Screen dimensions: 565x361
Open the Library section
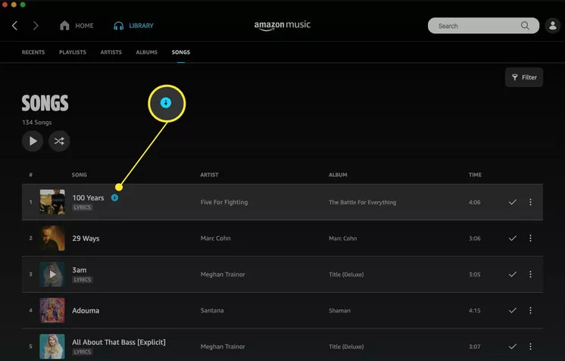(x=133, y=26)
